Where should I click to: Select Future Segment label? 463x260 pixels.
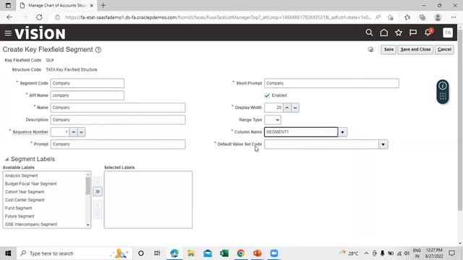point(20,217)
